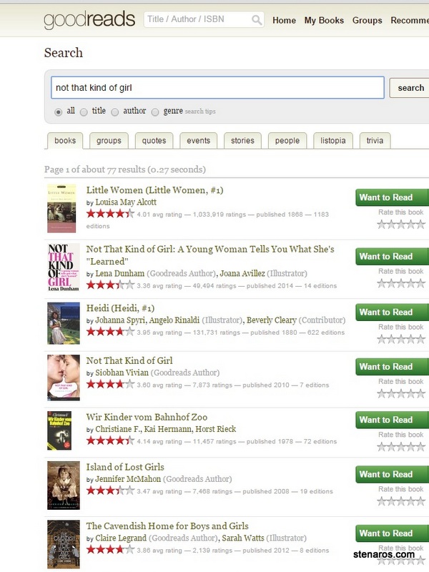Rate Little Women with the star widget
This screenshot has width=429, height=572.
pos(401,225)
